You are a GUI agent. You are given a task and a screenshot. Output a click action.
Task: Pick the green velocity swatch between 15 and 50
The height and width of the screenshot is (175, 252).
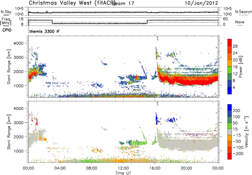(230, 126)
